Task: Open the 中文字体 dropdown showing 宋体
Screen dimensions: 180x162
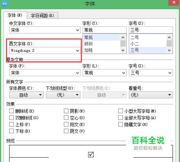Action: 45,30
